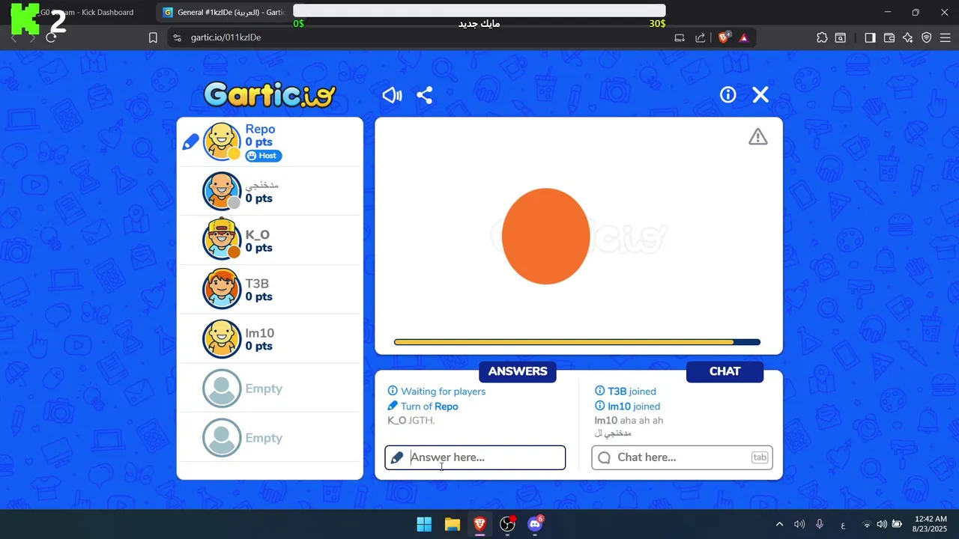The height and width of the screenshot is (539, 959).
Task: Click the bookmark icon in toolbar
Action: 153,37
